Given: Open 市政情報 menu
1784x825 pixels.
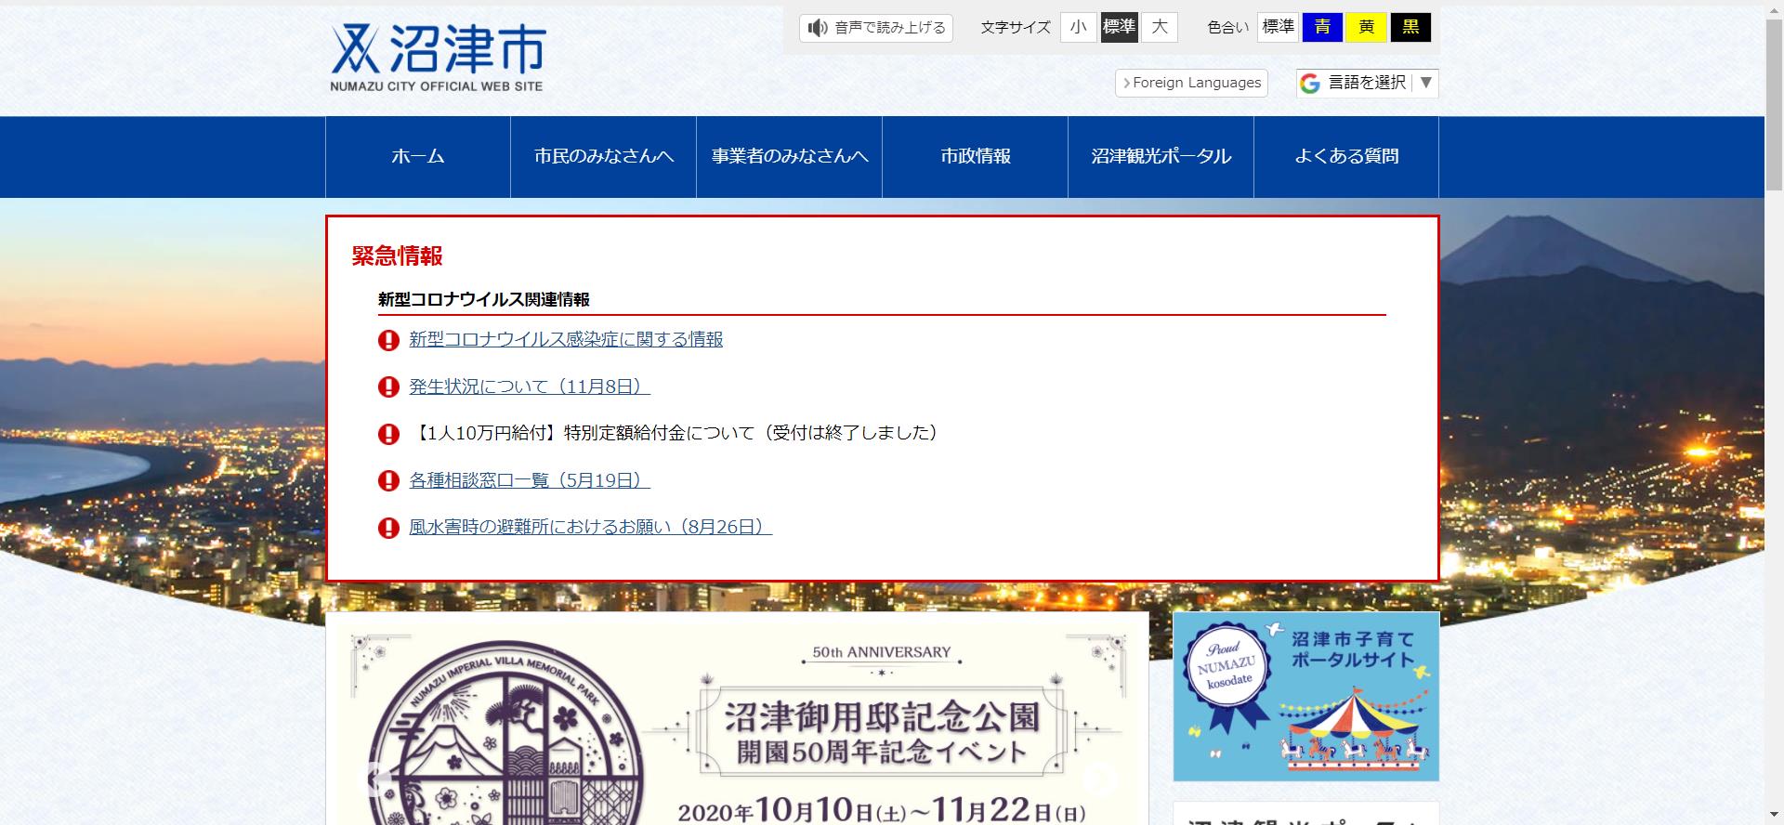Looking at the screenshot, I should 976,157.
